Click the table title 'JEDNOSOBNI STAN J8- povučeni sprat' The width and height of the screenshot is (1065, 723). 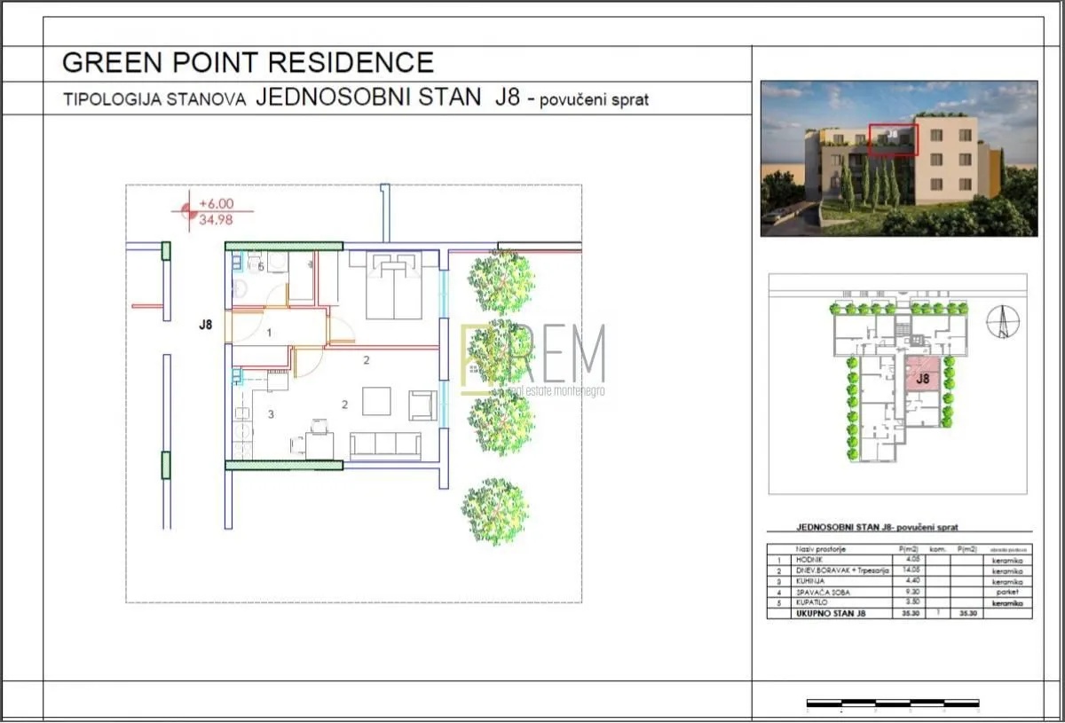pos(877,527)
